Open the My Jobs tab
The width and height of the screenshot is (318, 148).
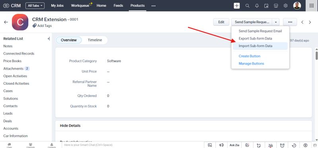57,6
